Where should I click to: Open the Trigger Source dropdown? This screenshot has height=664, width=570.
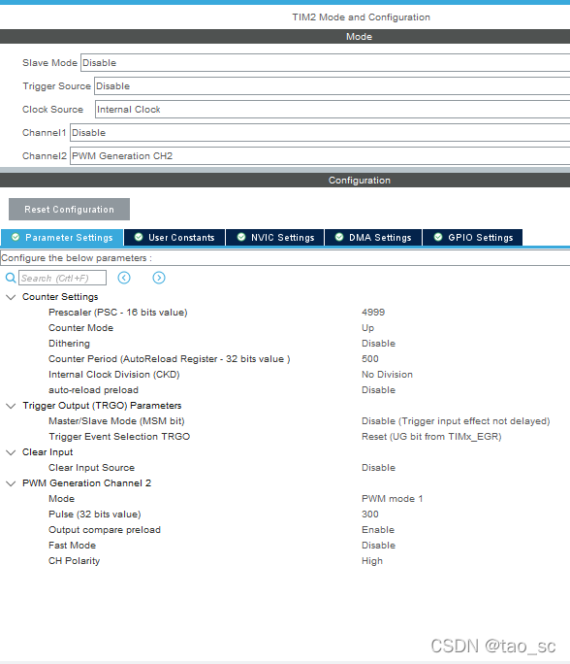[332, 86]
